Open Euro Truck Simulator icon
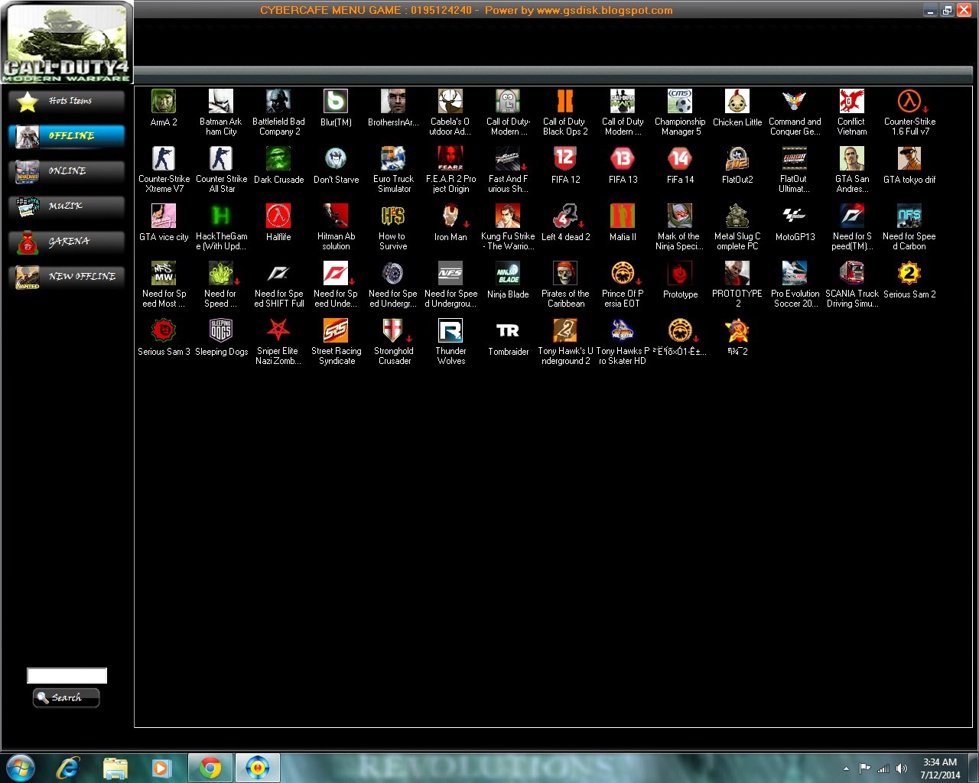Image resolution: width=979 pixels, height=783 pixels. point(393,158)
